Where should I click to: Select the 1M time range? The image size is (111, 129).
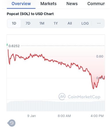42,23
